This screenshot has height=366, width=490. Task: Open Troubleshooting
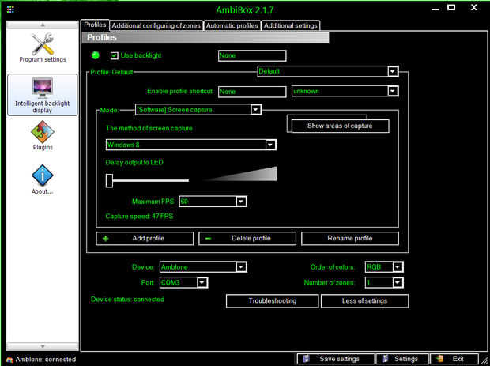click(272, 301)
